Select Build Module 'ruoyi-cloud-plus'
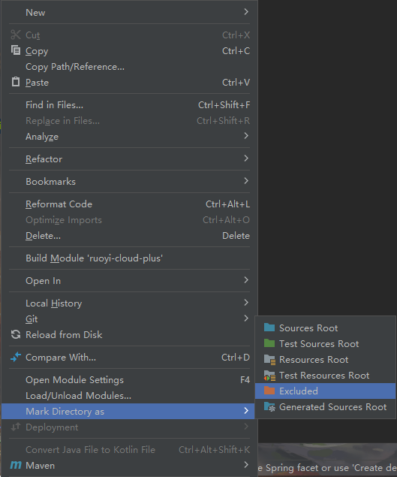This screenshot has height=477, width=397. (130, 258)
